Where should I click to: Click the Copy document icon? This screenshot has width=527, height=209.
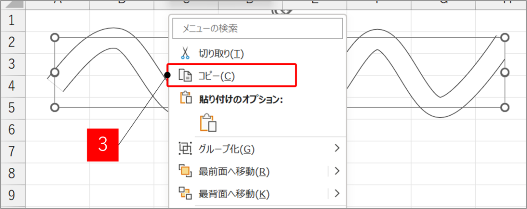(185, 76)
